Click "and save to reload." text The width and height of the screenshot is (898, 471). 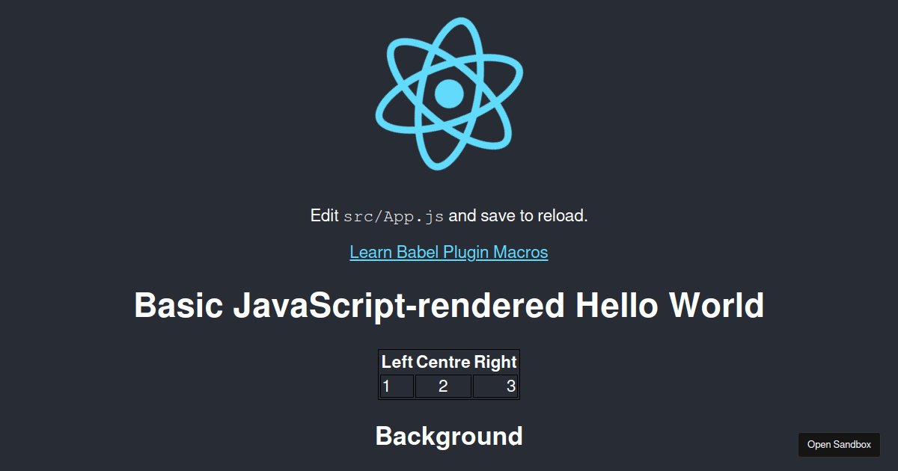tap(518, 216)
